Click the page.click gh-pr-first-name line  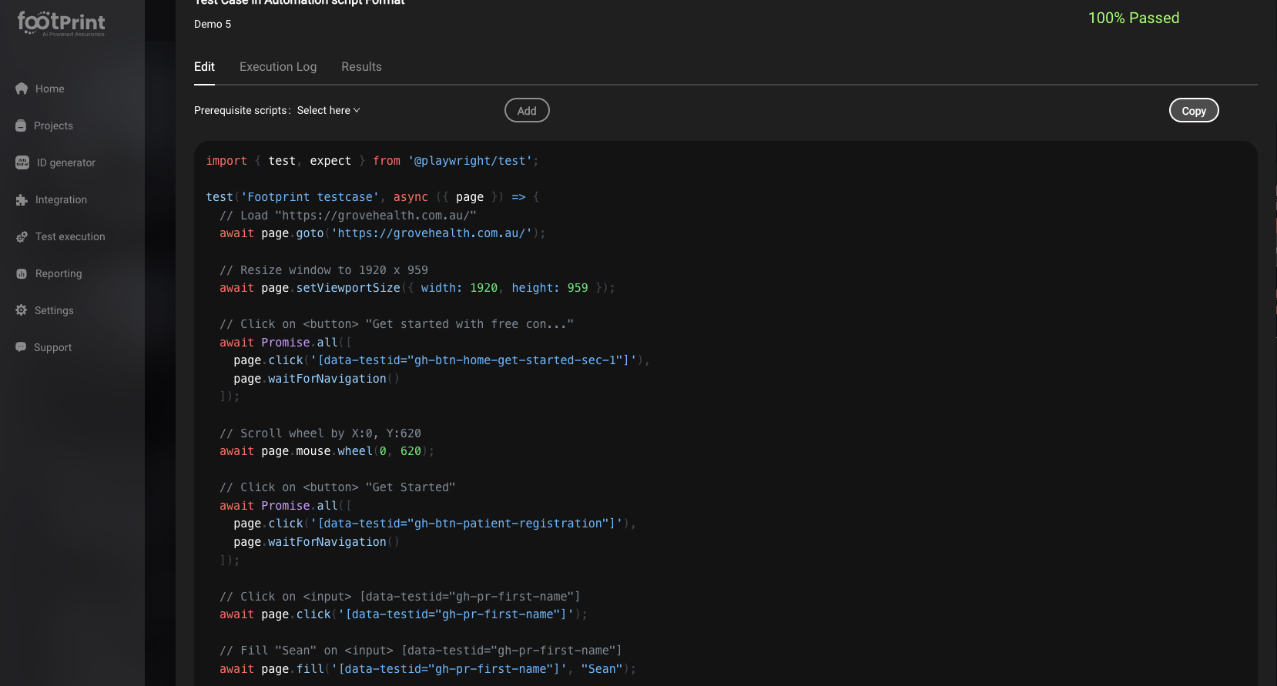403,614
